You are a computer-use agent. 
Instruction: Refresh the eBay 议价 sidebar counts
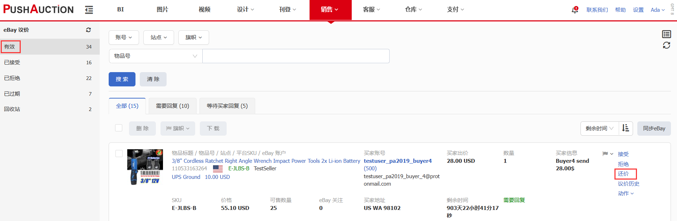coord(88,30)
